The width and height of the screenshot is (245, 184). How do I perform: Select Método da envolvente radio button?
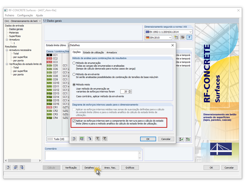[x=74, y=75]
